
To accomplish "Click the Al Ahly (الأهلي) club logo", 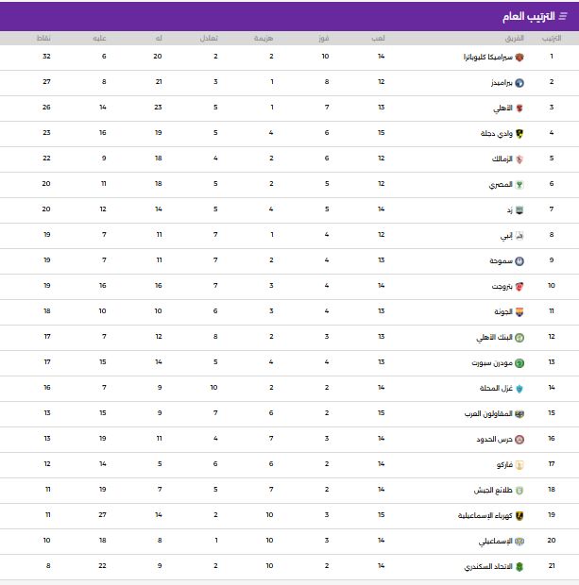I will (x=519, y=108).
